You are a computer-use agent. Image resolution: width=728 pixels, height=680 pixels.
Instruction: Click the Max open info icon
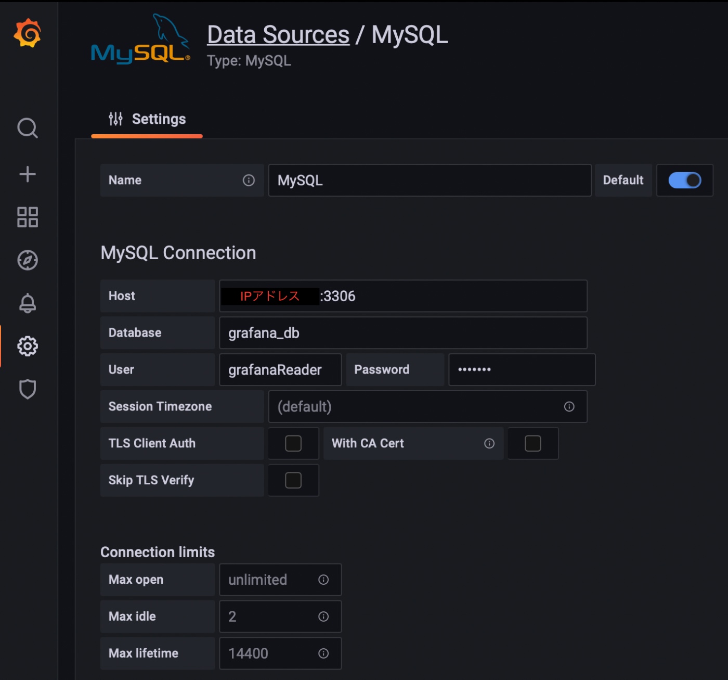(x=323, y=580)
